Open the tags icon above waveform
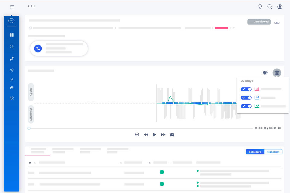 [265, 73]
